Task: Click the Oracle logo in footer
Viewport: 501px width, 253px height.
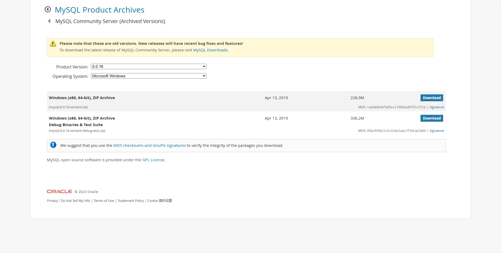Action: click(x=59, y=192)
